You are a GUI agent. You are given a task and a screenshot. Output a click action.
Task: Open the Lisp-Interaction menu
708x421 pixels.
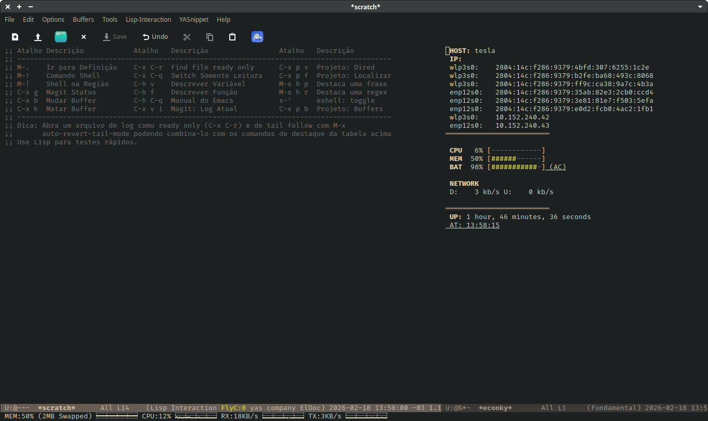click(148, 20)
